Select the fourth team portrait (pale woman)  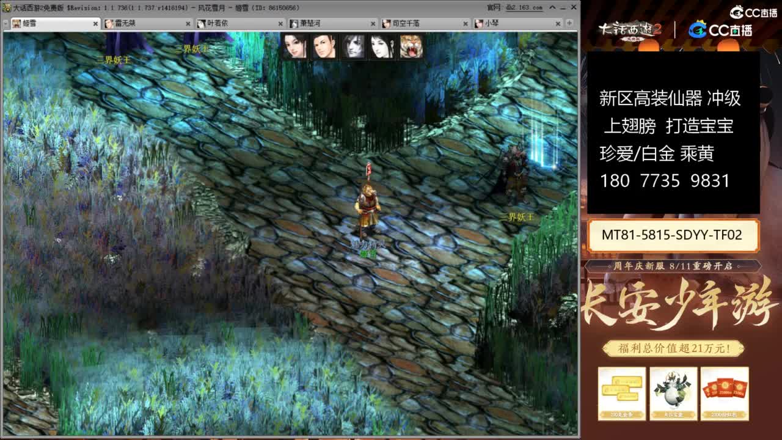pos(382,46)
